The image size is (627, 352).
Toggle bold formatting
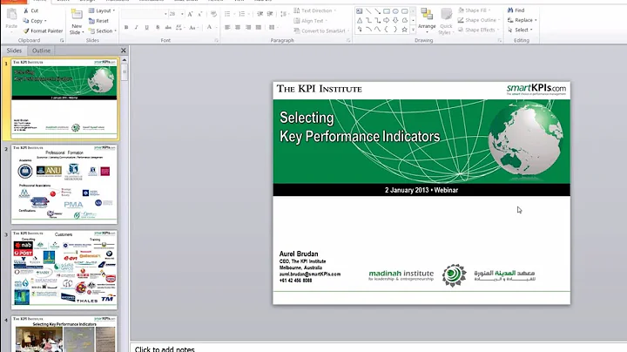[x=126, y=27]
